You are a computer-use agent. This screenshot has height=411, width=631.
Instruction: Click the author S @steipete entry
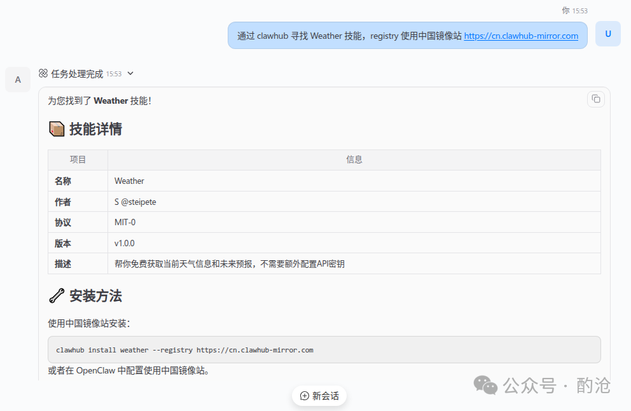pos(136,202)
